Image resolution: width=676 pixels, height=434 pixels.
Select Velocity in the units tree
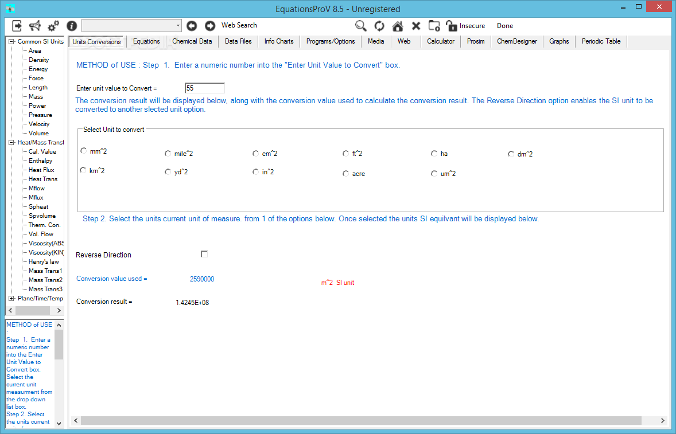tap(39, 124)
